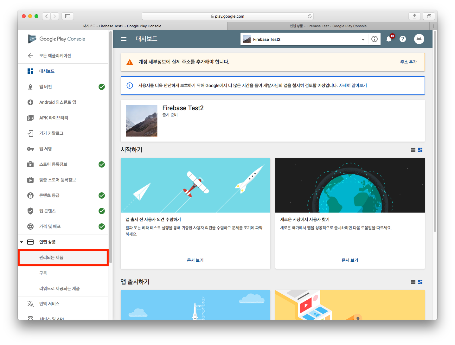Click the warning triangle icon in alert

coord(130,62)
